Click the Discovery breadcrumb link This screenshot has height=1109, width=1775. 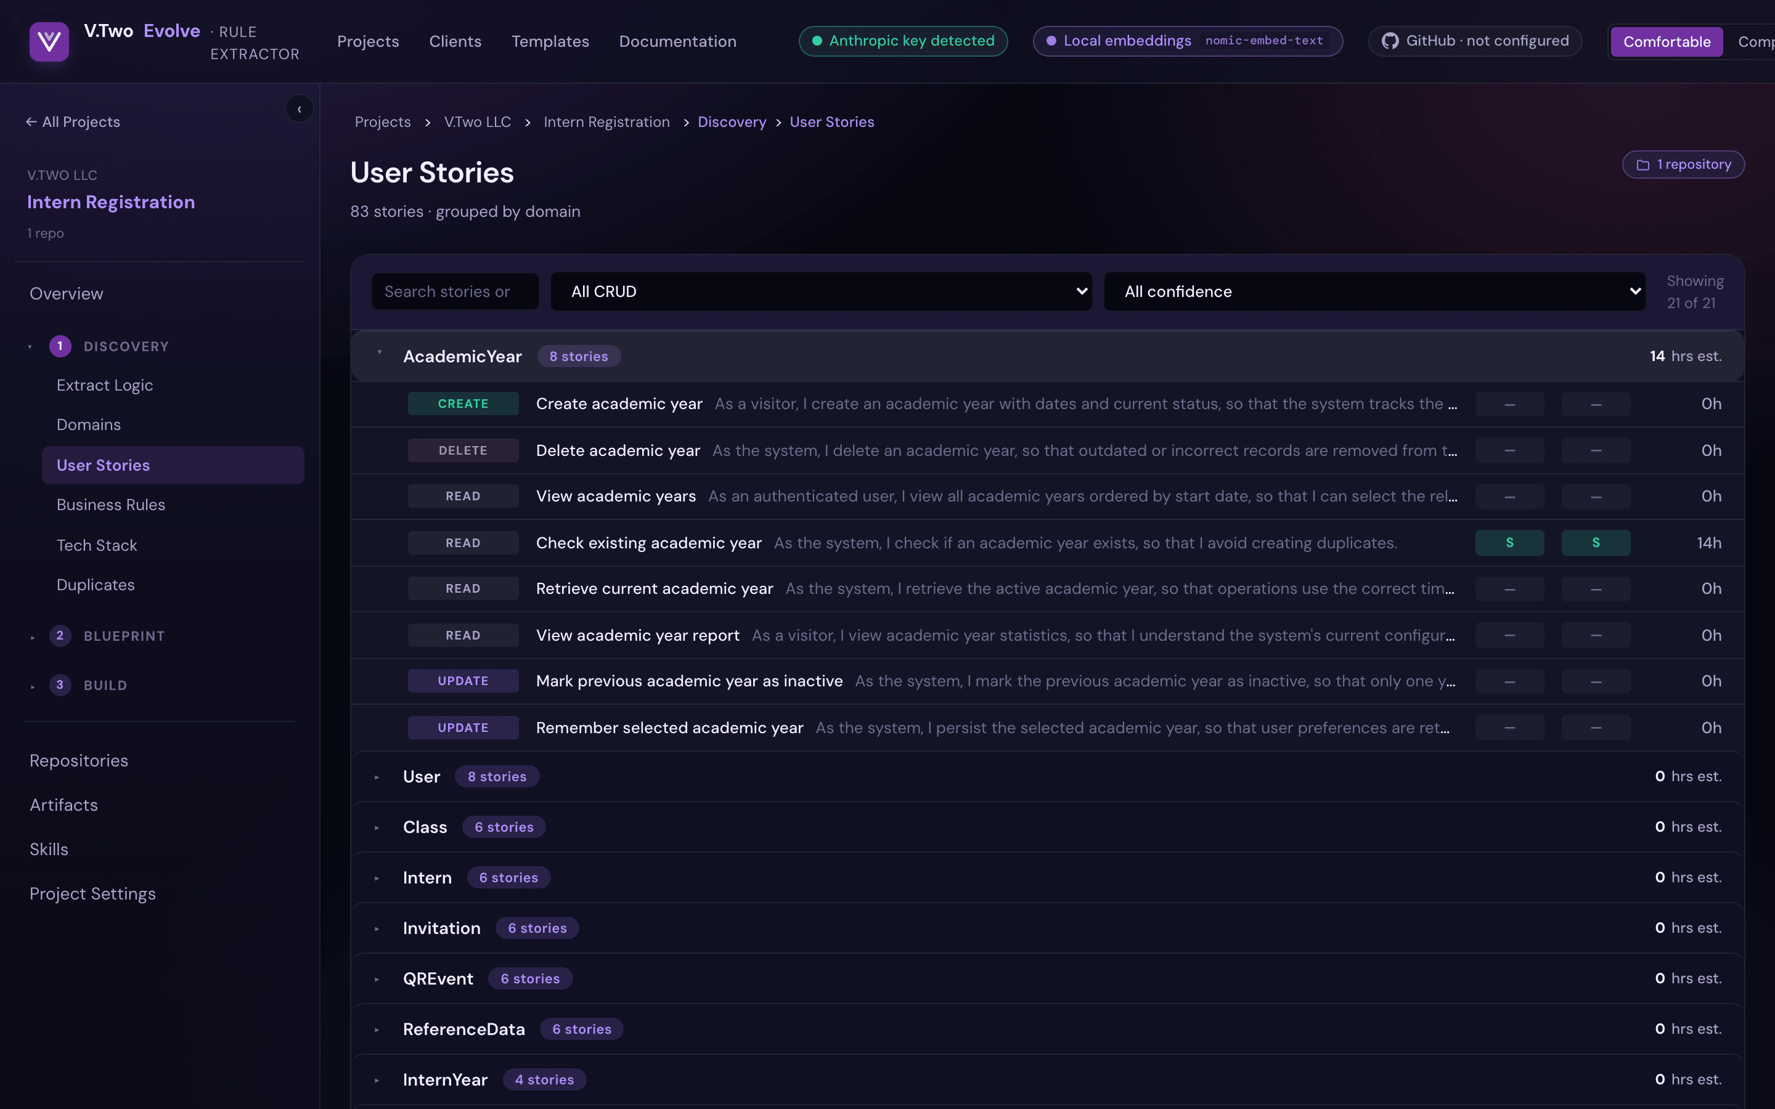coord(732,122)
